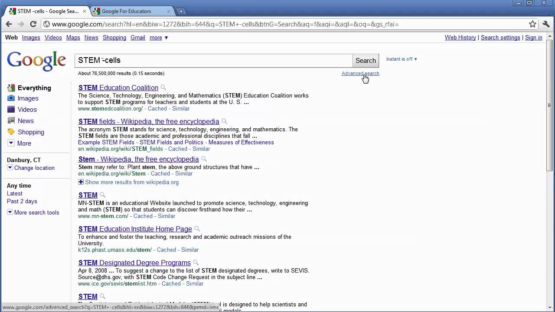Open the Measures of Effectiveness sublink

[241, 143]
